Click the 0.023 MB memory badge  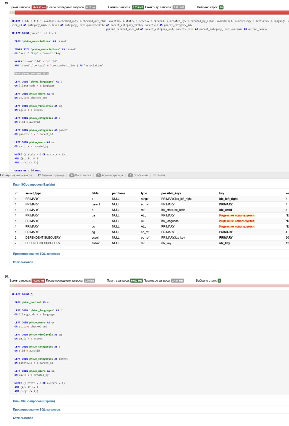[136, 281]
